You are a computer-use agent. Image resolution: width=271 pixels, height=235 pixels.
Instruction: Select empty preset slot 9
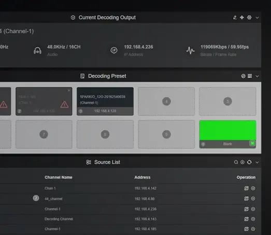point(166,134)
